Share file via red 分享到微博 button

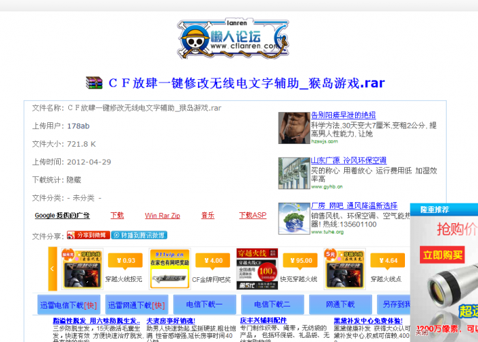pyautogui.click(x=88, y=235)
